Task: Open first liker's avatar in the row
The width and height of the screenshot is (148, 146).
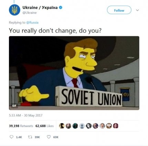Action: 62,126
